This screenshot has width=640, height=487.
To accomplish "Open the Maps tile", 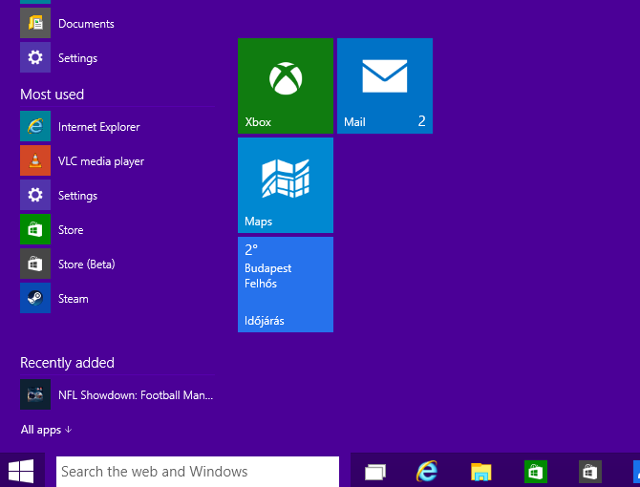I will [x=286, y=185].
